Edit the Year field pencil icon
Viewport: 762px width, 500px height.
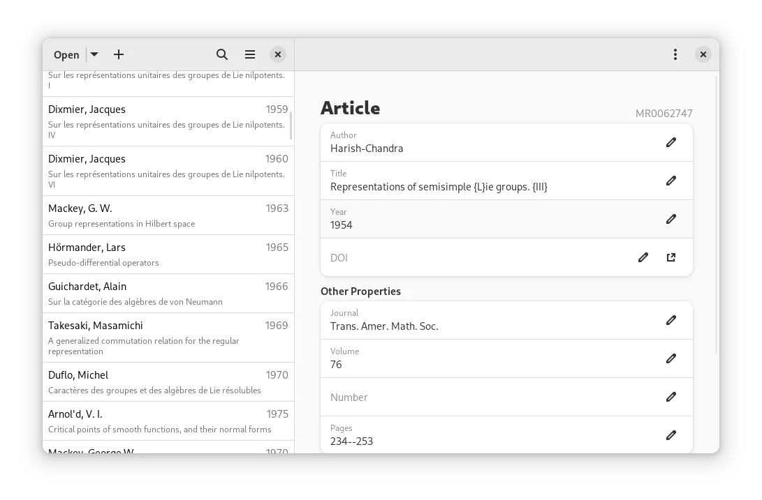point(671,219)
